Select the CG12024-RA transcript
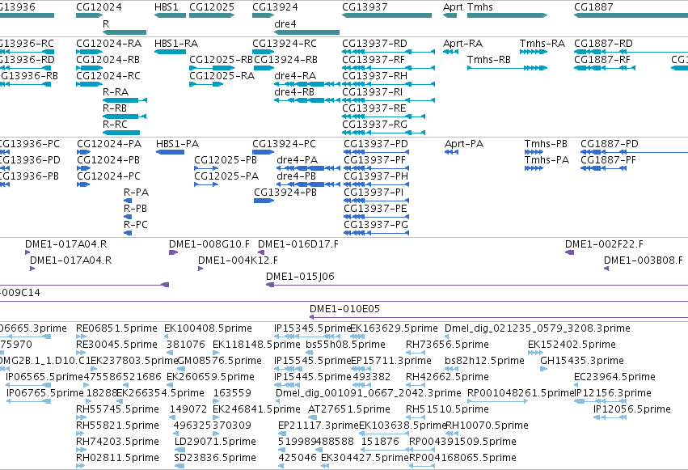This screenshot has width=688, height=470. coord(109,44)
